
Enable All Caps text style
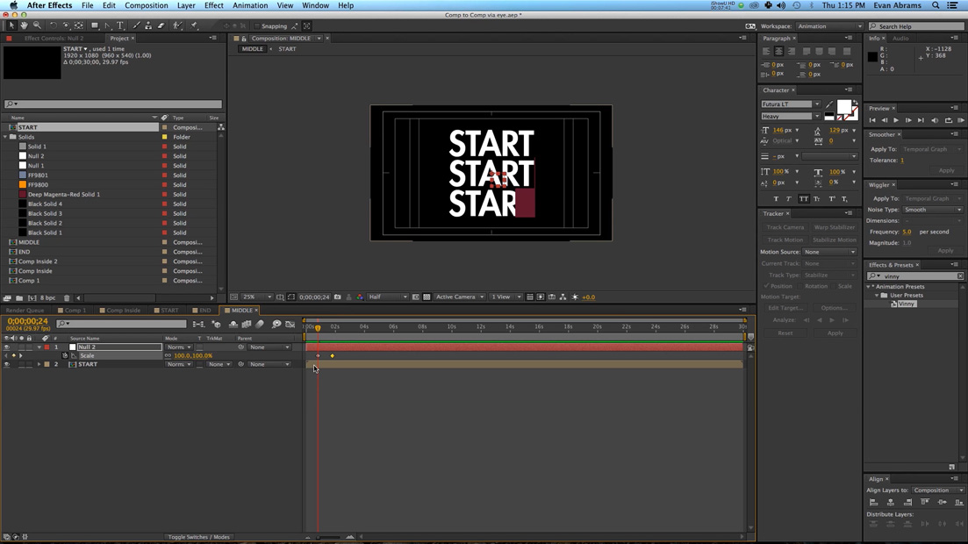click(803, 199)
